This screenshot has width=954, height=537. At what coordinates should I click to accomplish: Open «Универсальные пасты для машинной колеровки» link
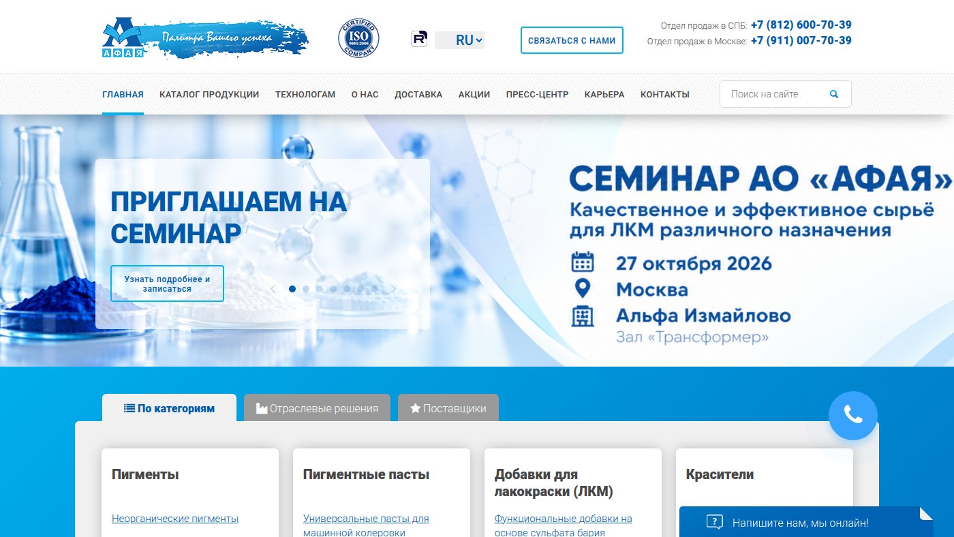(366, 525)
